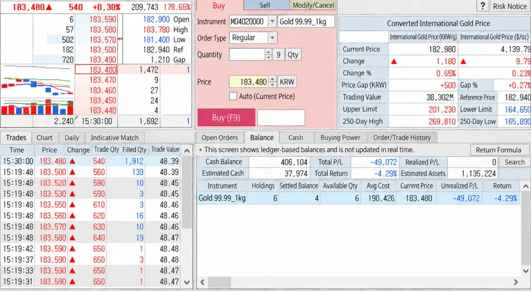
Task: Click trades list scroll down arrow
Action: [x=187, y=282]
